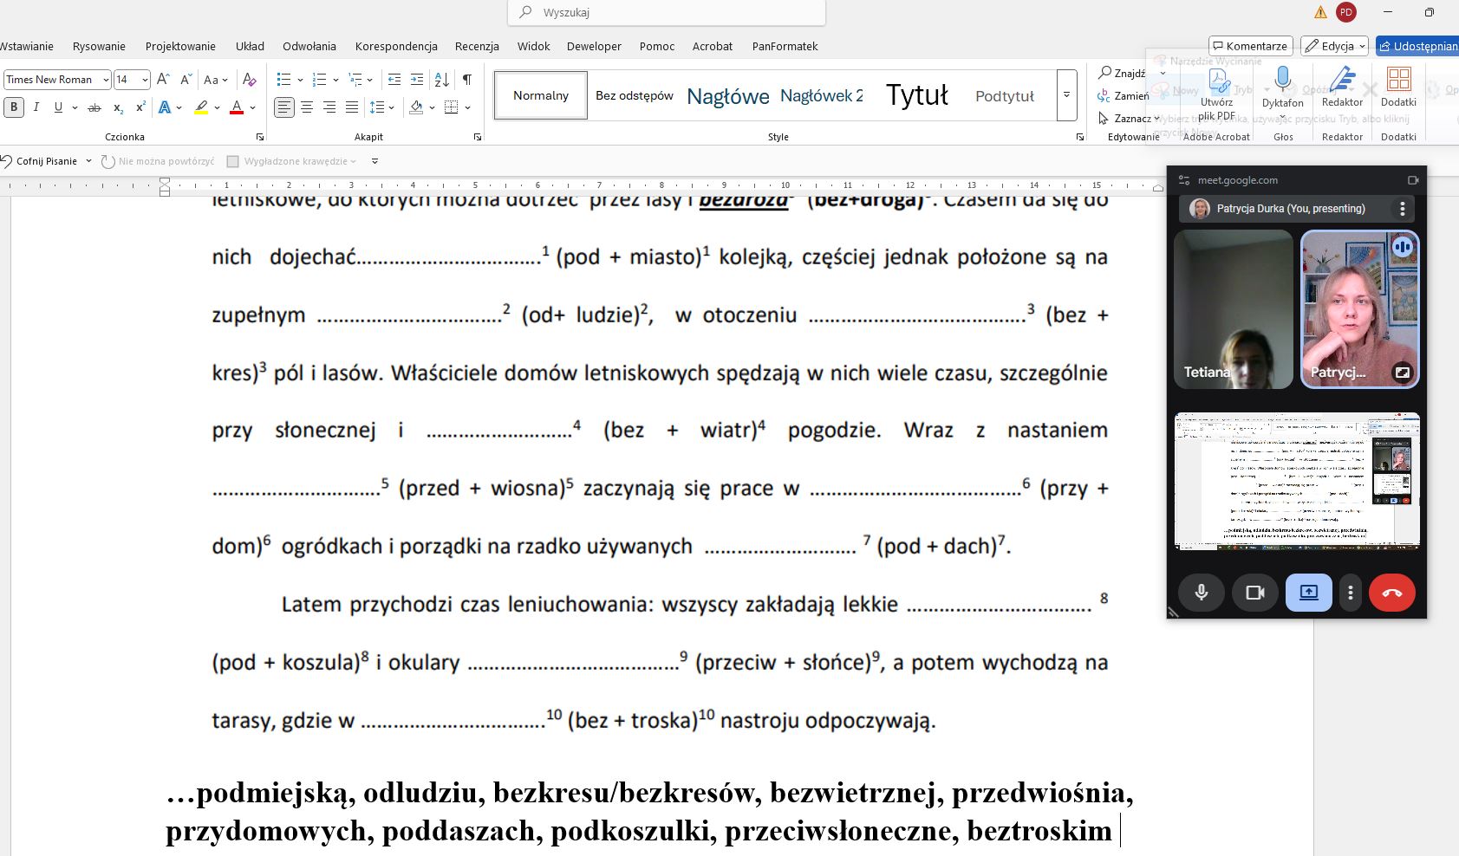The width and height of the screenshot is (1459, 856).
Task: Switch to the Układ ribbon tab
Action: point(250,46)
